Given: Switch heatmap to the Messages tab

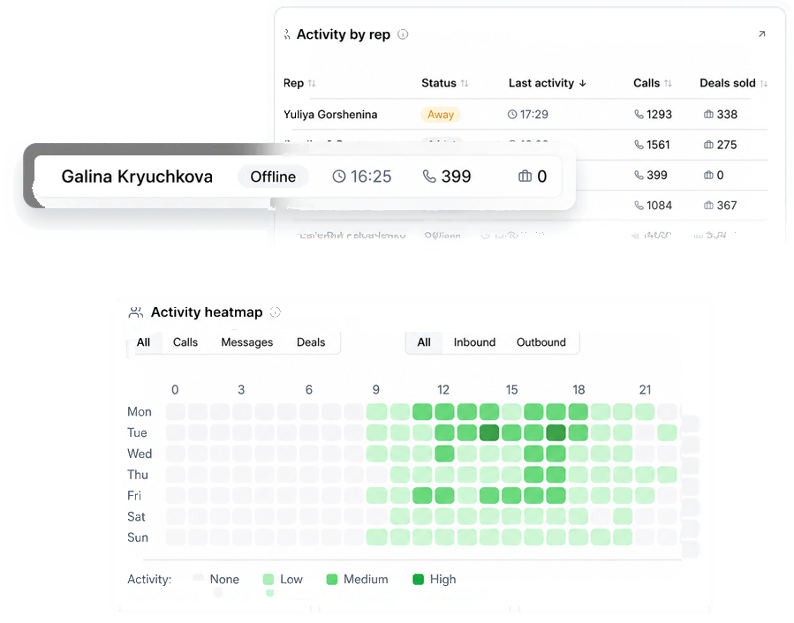Looking at the screenshot, I should tap(247, 342).
